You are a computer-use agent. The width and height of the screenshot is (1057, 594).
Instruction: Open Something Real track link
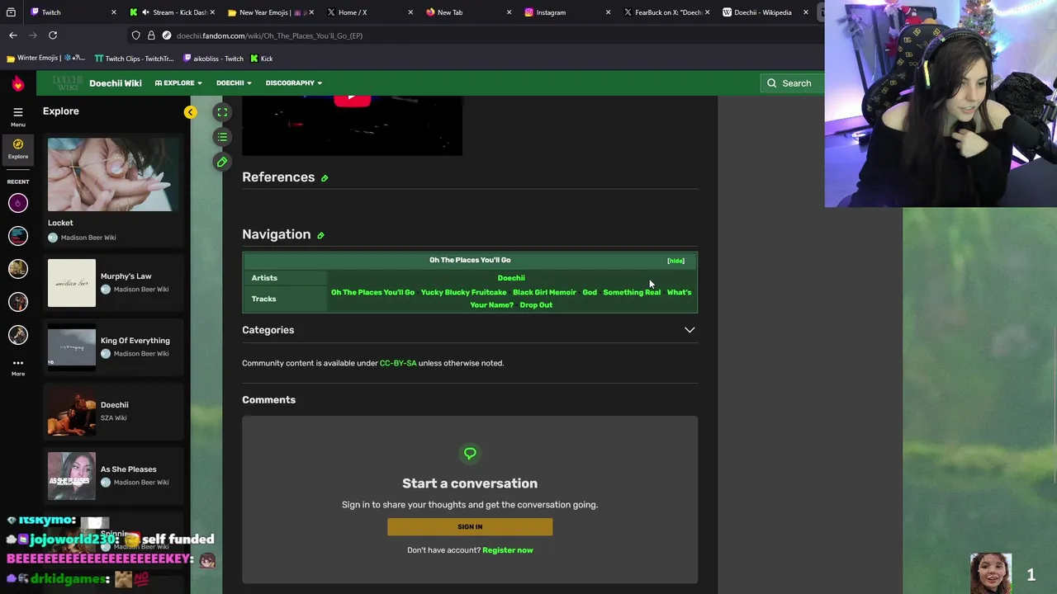[x=632, y=292]
